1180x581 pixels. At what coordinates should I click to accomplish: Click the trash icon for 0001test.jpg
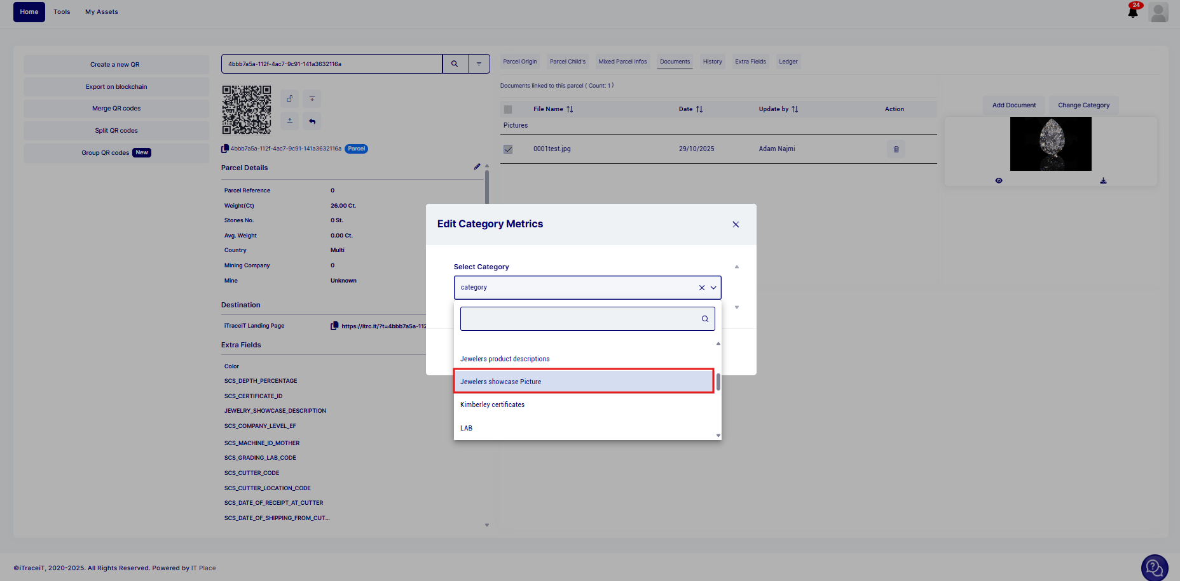896,149
